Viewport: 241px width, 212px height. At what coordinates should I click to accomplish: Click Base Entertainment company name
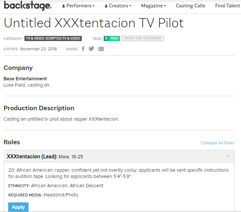25,78
